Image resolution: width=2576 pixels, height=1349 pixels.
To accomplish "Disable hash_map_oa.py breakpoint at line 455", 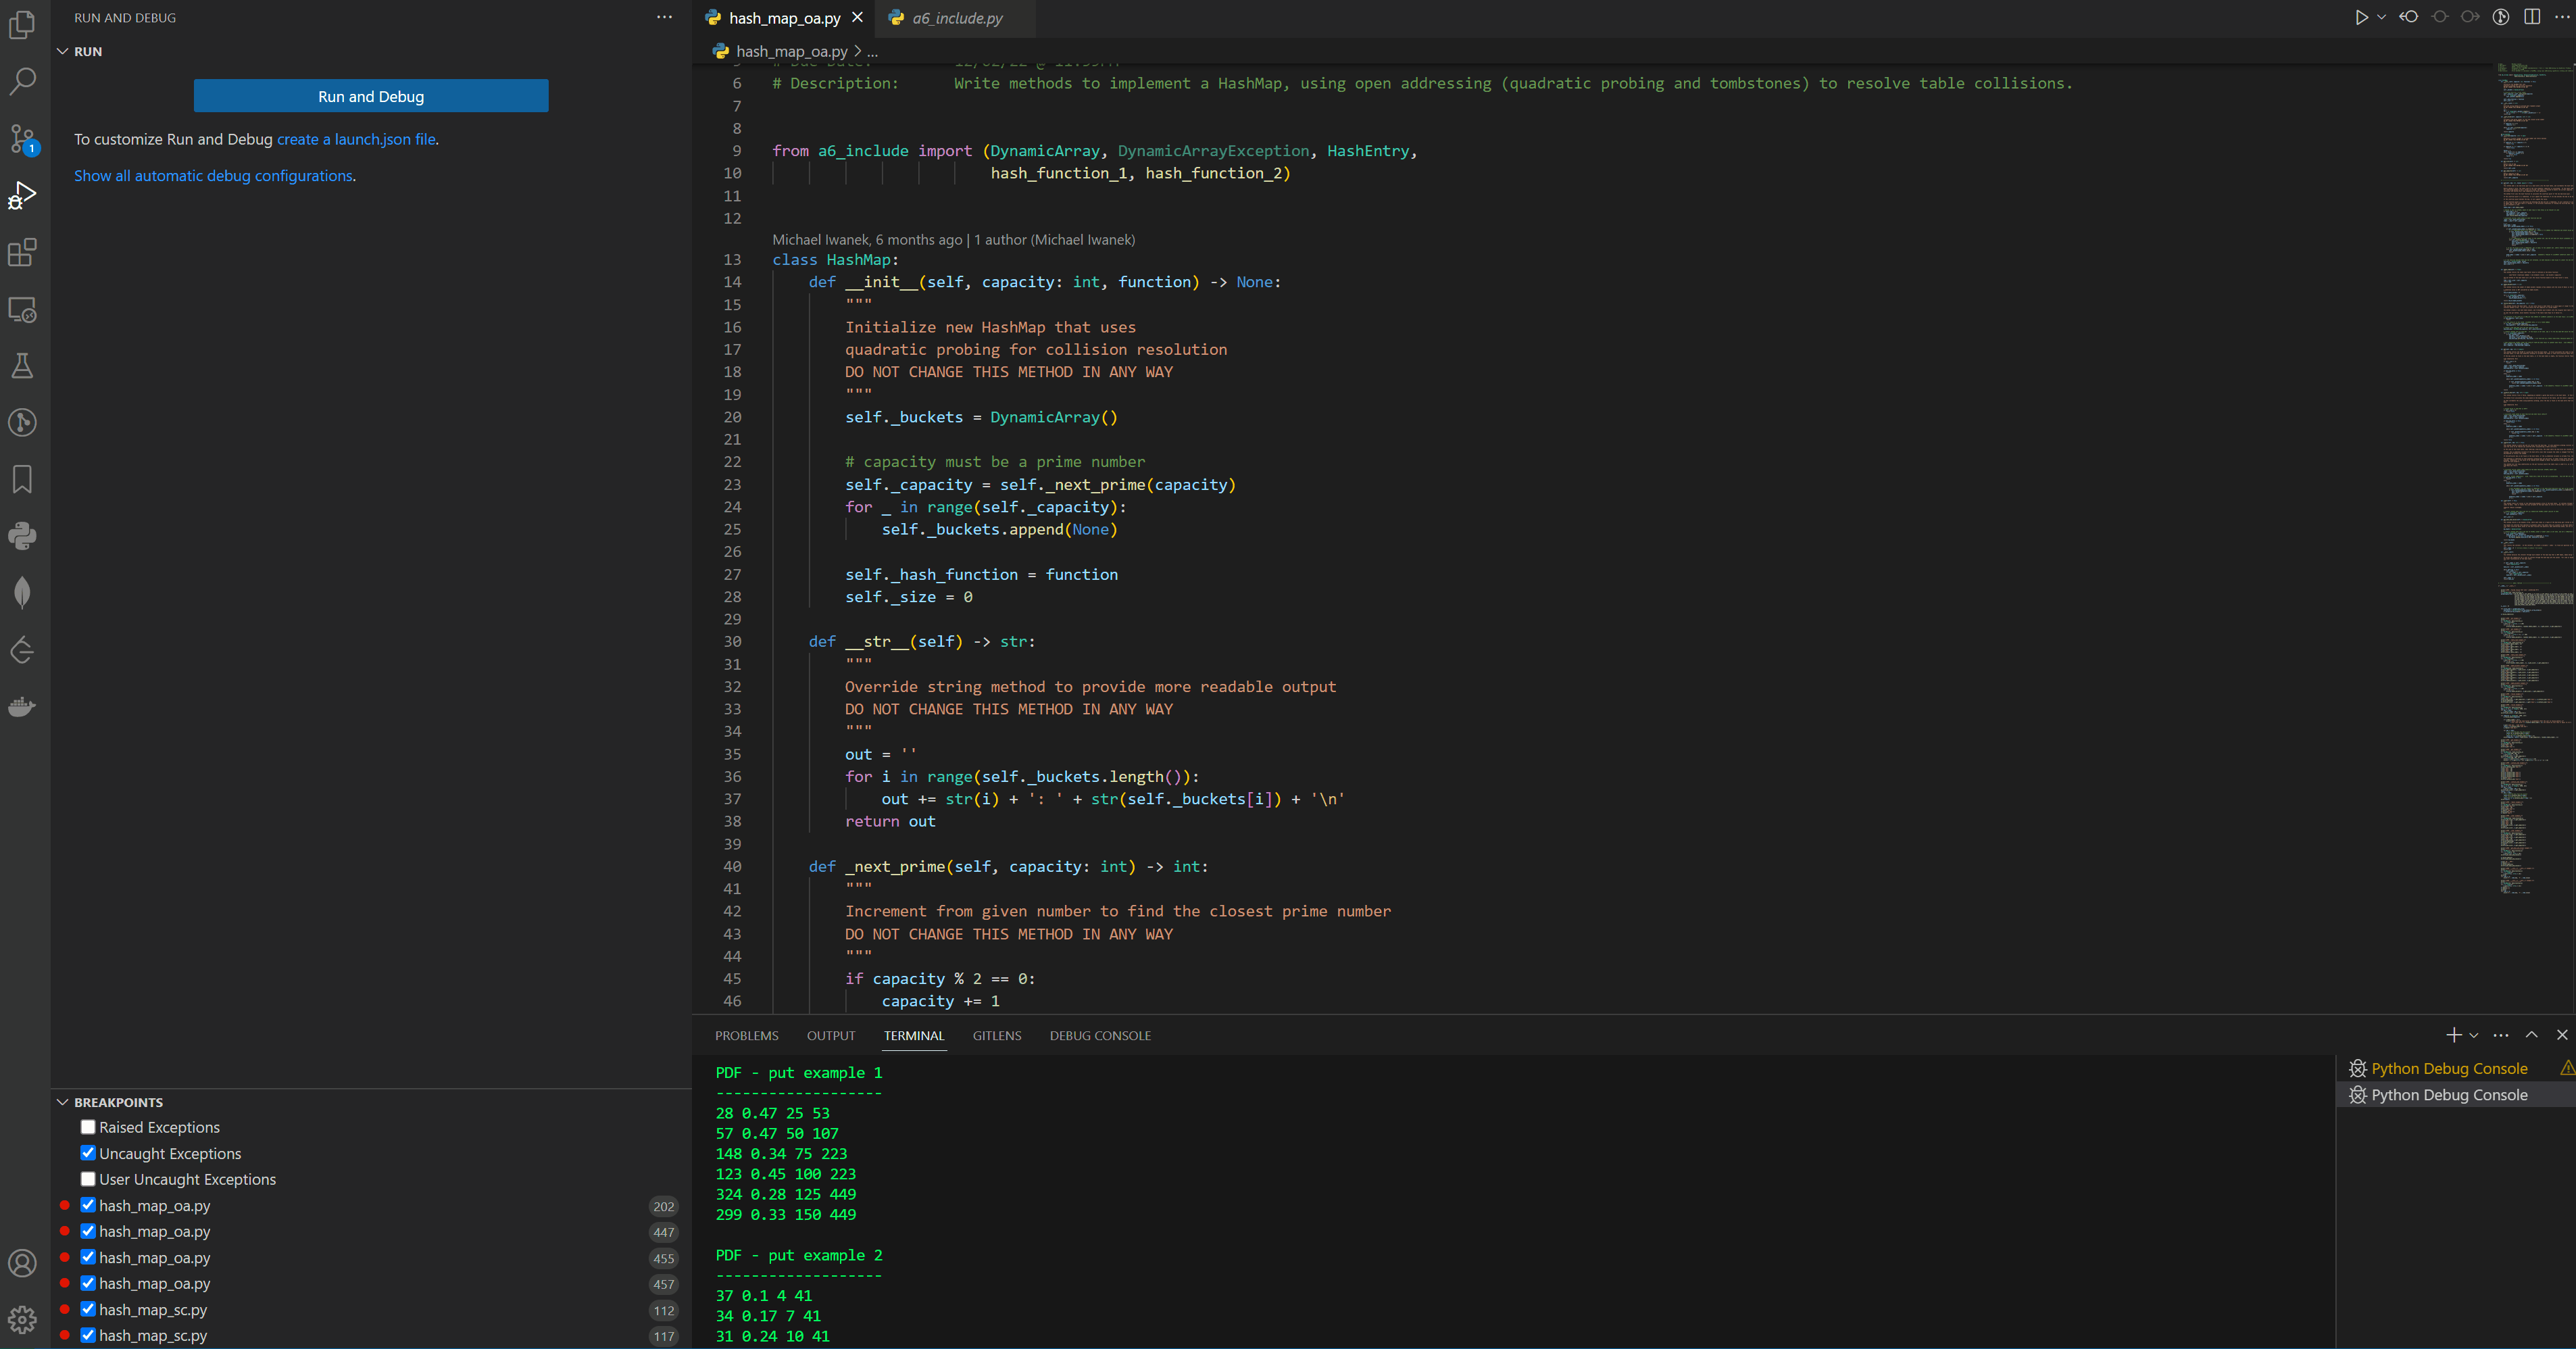I will coord(88,1257).
